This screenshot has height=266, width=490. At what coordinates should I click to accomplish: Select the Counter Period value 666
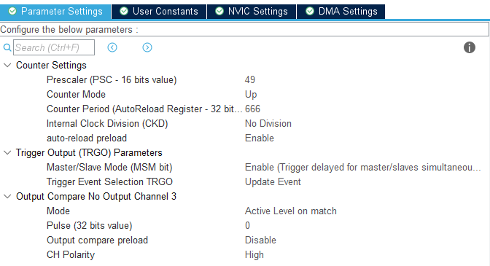point(252,109)
